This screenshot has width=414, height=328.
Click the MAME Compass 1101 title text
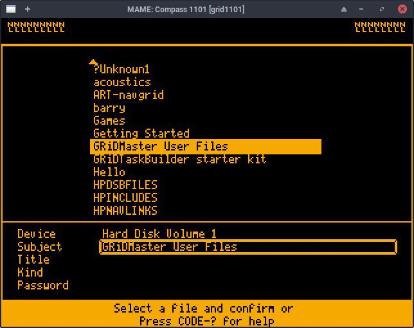pyautogui.click(x=186, y=10)
